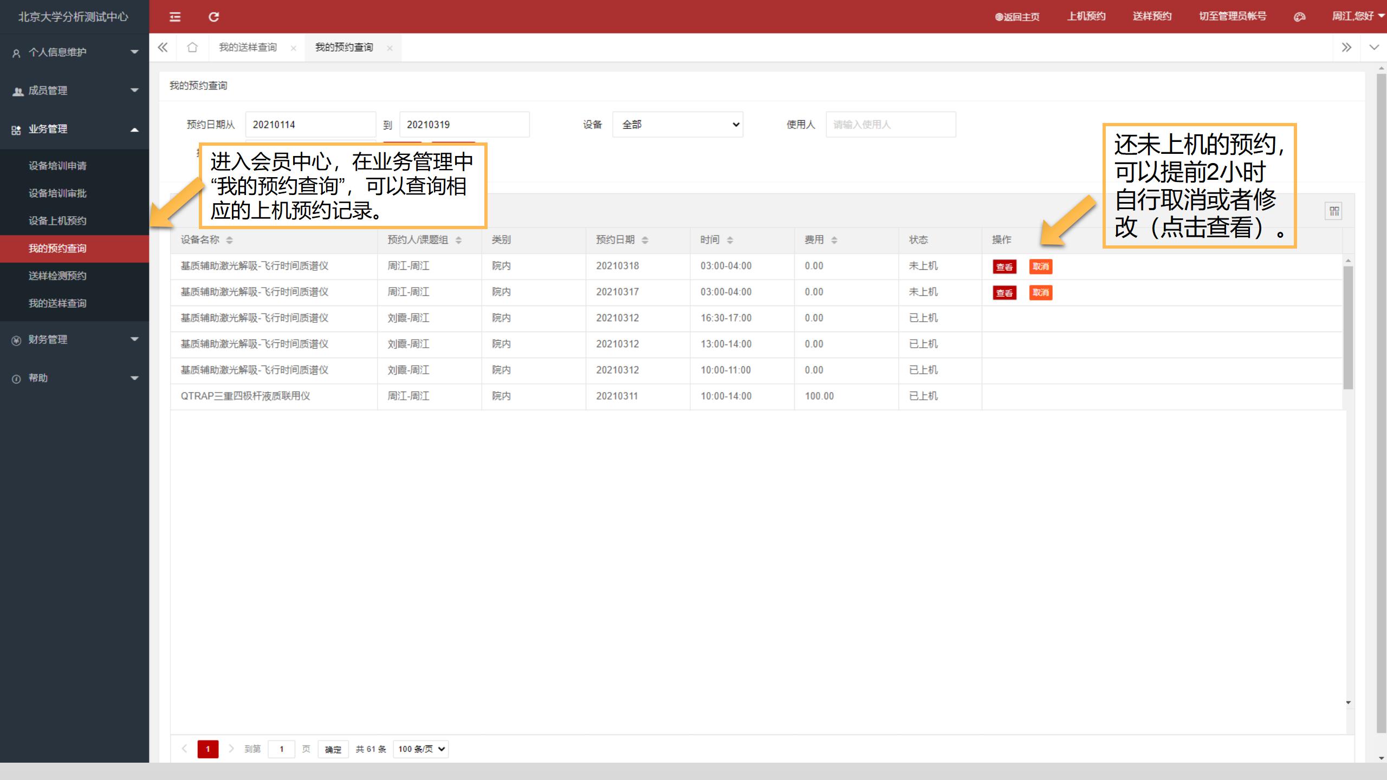Click 确定 pagination button
Image resolution: width=1387 pixels, height=780 pixels.
pos(333,749)
